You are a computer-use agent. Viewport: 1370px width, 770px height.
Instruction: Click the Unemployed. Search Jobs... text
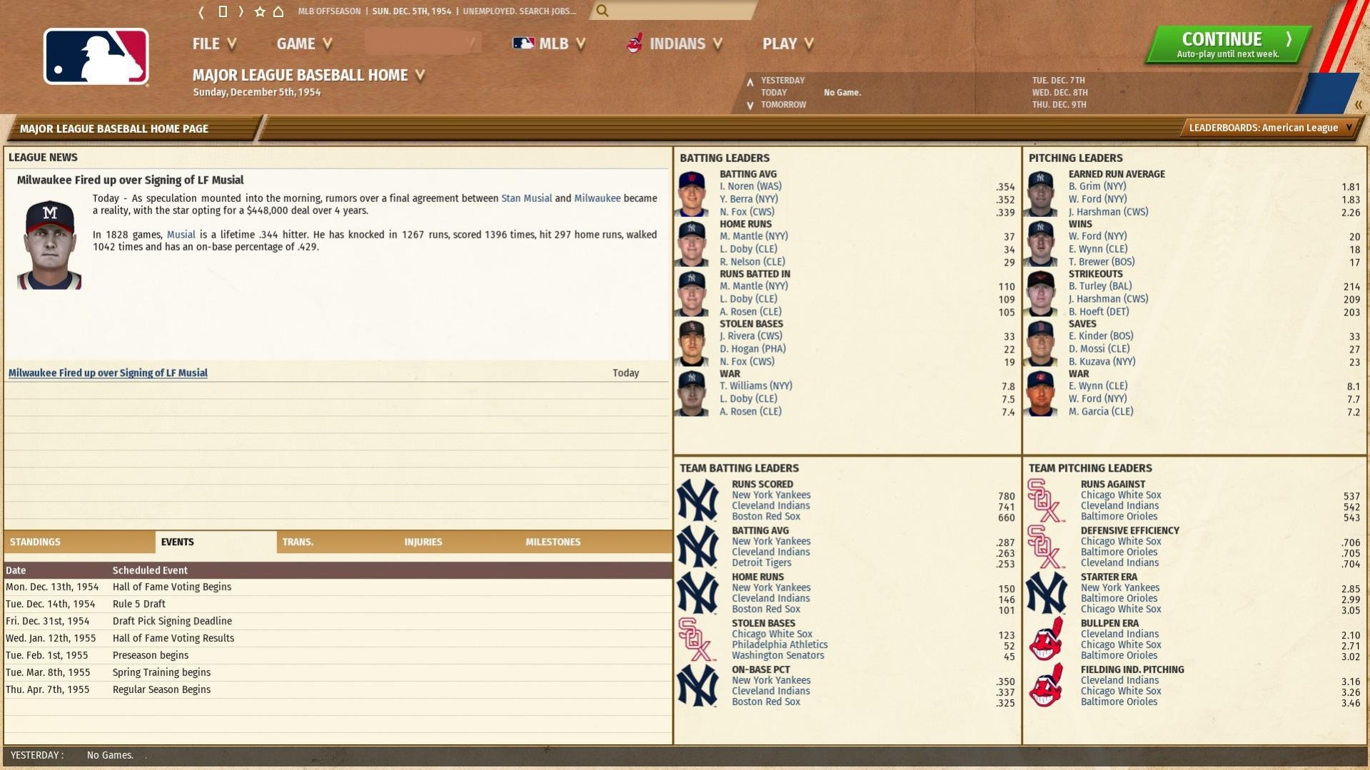click(x=519, y=11)
